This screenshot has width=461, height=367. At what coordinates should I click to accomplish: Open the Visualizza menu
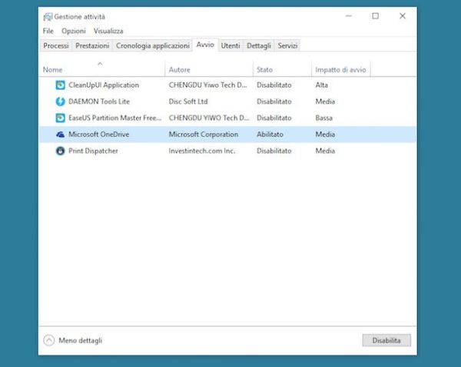[108, 31]
